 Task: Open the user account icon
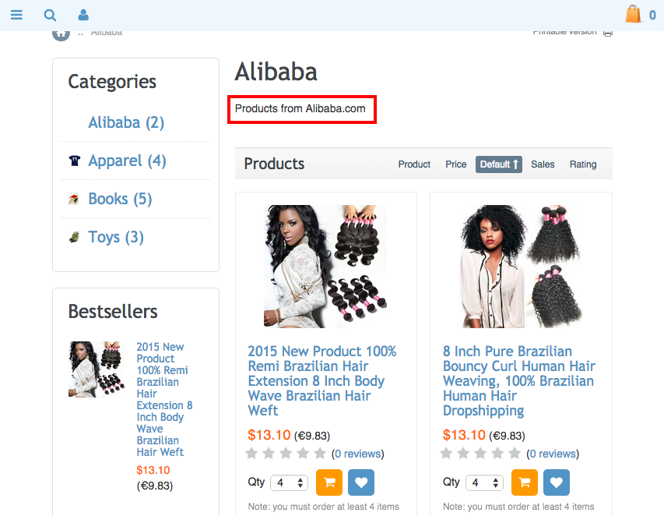[83, 15]
